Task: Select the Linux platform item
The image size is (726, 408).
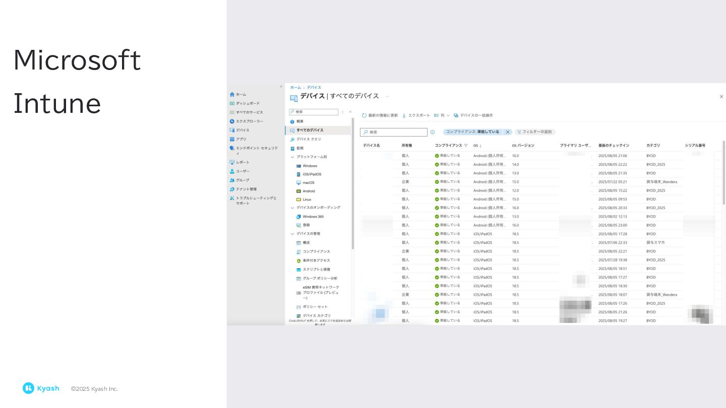Action: tap(304, 199)
